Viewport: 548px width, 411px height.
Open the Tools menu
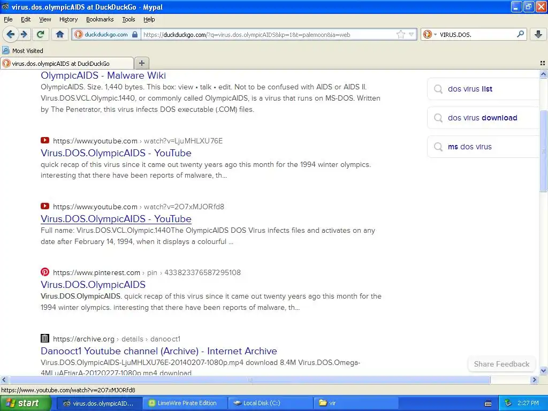point(128,19)
